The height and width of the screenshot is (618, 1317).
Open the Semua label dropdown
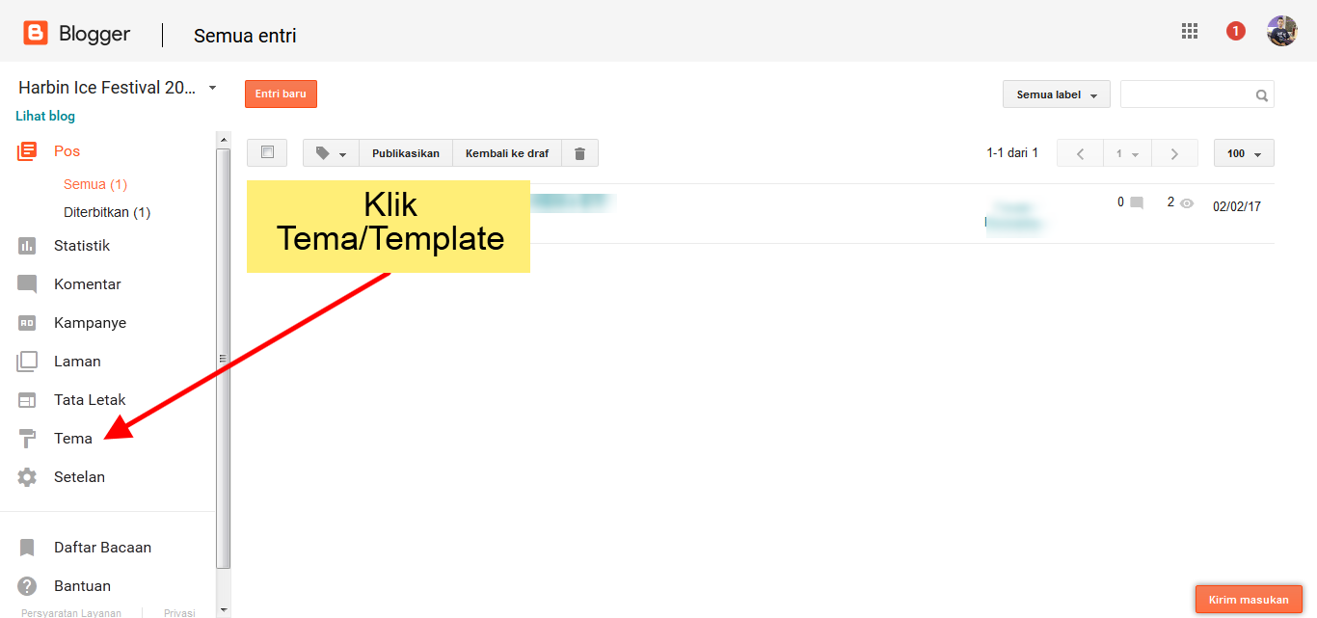(x=1057, y=94)
